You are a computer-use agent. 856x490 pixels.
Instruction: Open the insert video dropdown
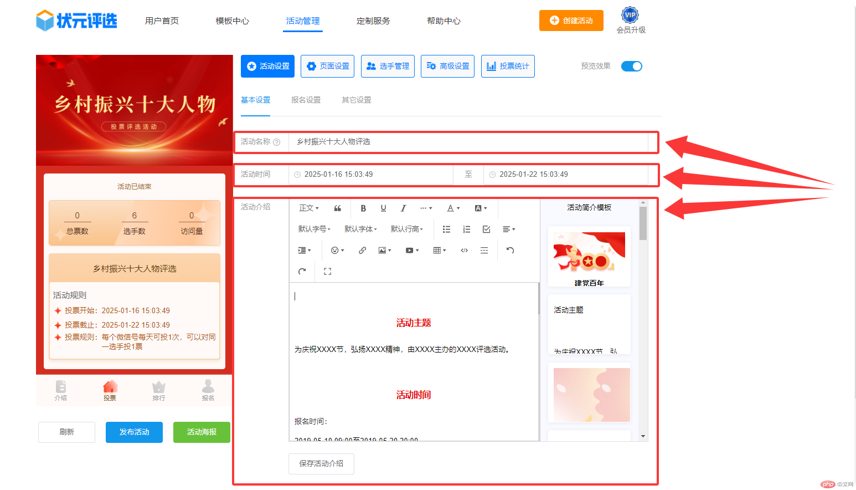click(412, 251)
